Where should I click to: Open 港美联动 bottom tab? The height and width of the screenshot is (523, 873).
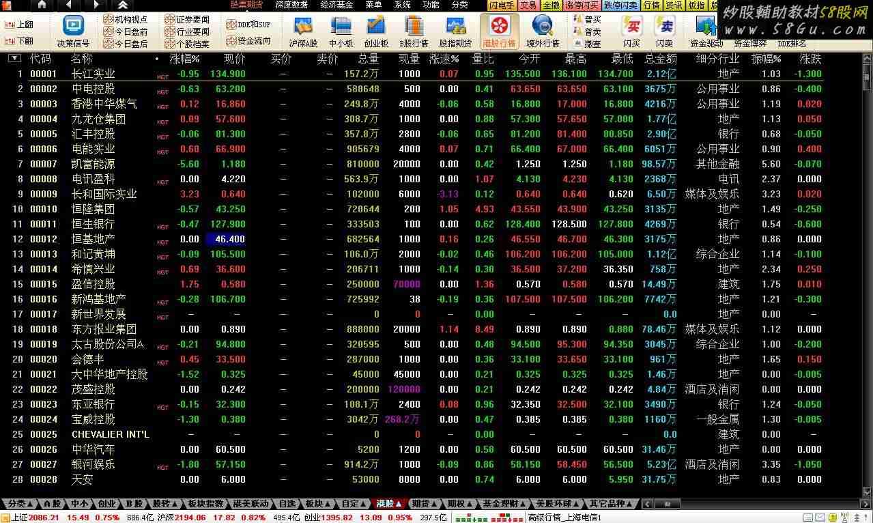pos(251,504)
